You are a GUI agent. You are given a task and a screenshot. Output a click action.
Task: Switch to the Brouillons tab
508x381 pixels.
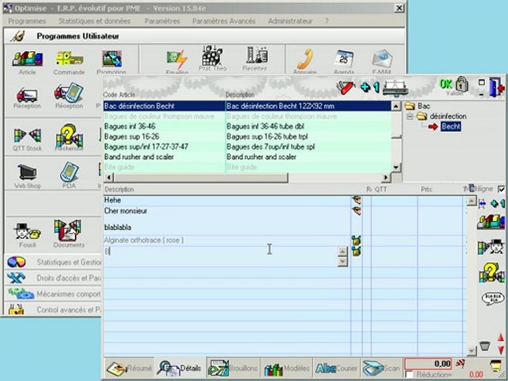tap(233, 368)
